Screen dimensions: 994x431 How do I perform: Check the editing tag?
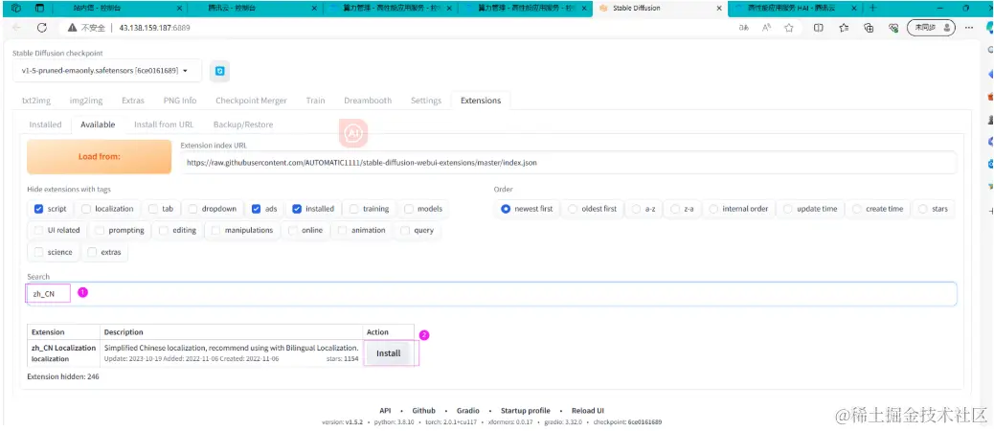click(x=164, y=230)
